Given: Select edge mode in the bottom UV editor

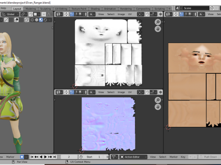Looking at the screenshot, I should 76,92.
